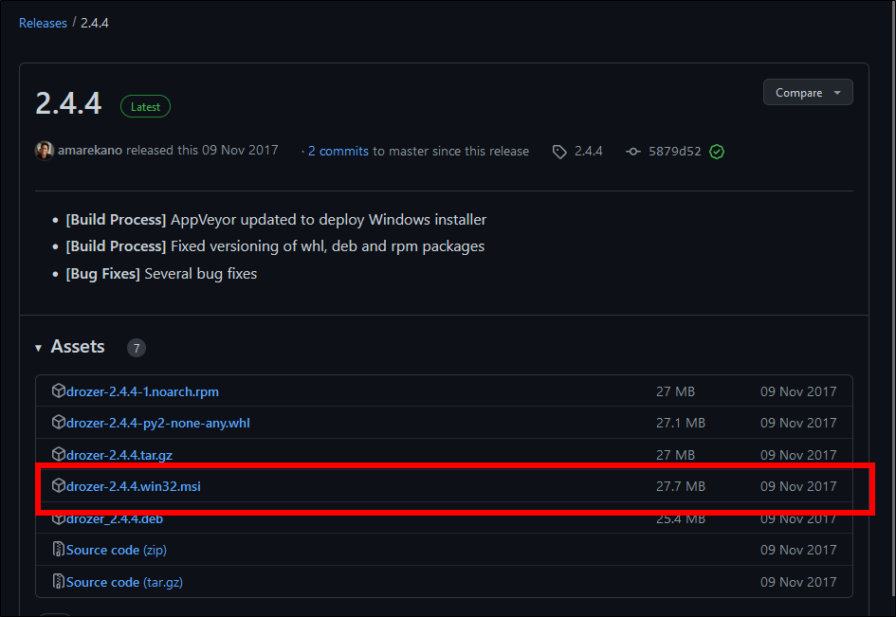Click package icon for the py2-none-any.whl
896x617 pixels.
pyautogui.click(x=58, y=422)
